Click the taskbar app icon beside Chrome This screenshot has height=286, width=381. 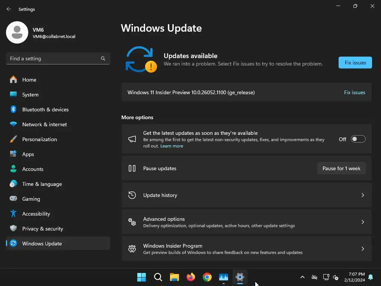pos(224,277)
